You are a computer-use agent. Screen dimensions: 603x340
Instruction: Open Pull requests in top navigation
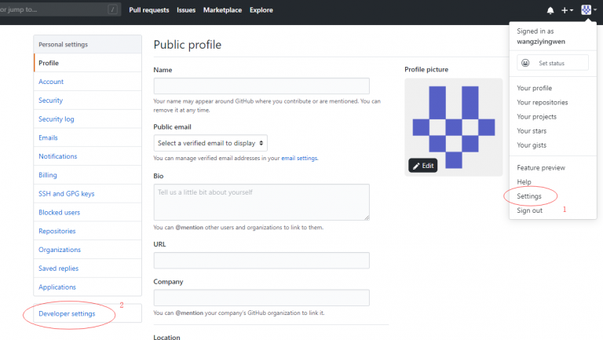click(149, 10)
